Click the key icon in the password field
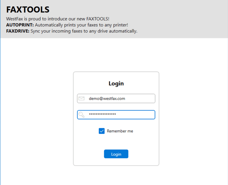228x185 pixels. click(81, 115)
